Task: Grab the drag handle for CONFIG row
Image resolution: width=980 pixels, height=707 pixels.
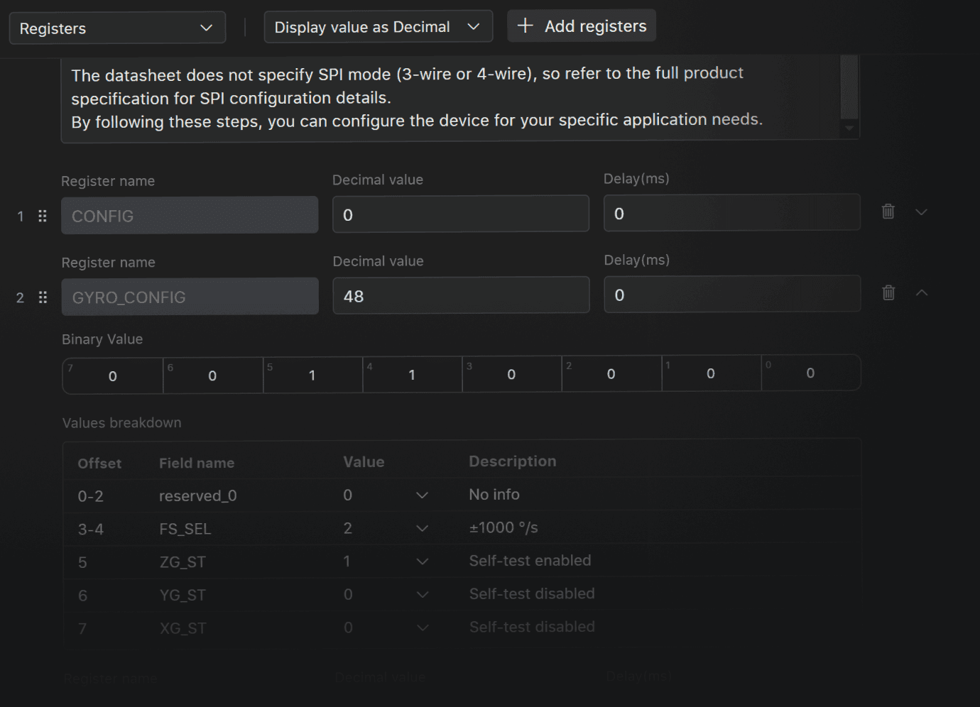Action: click(43, 216)
